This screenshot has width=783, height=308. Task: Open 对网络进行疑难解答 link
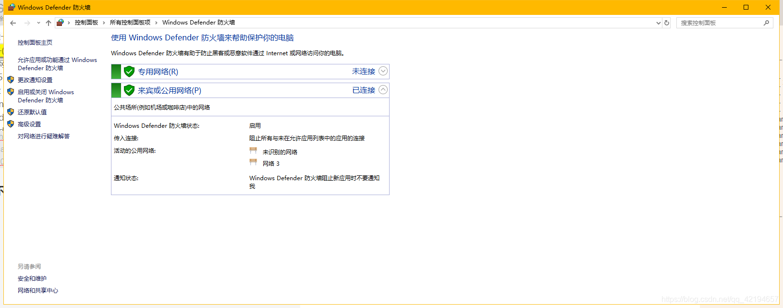coord(44,136)
